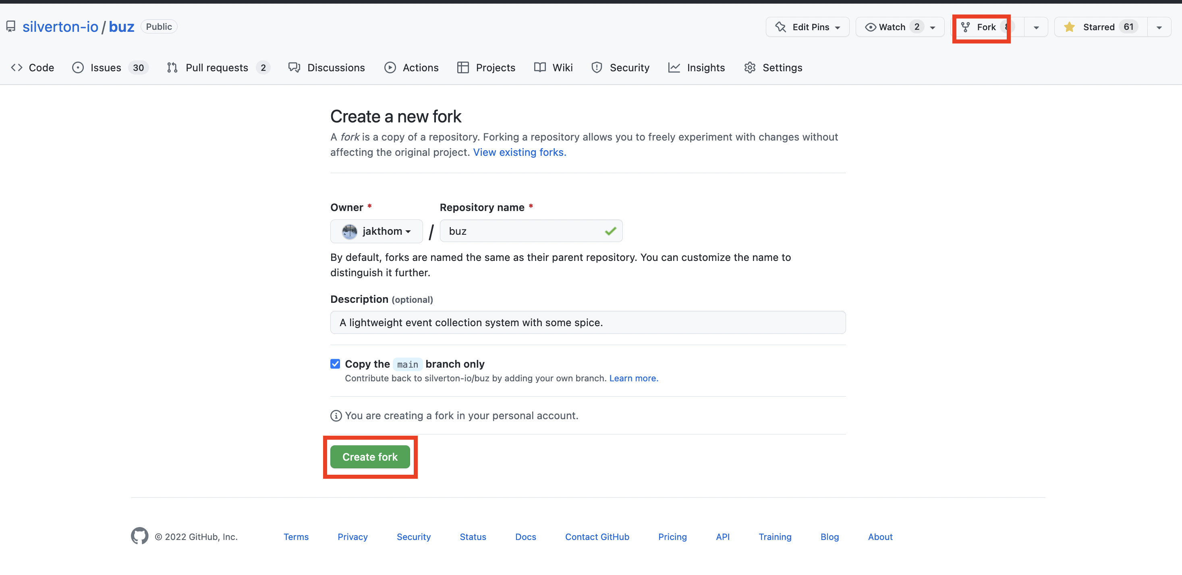
Task: Open the Pricing footer link
Action: (x=672, y=536)
